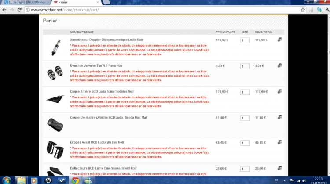Click the shock absorber product thumbnail
The image size is (330, 184).
(x=56, y=48)
